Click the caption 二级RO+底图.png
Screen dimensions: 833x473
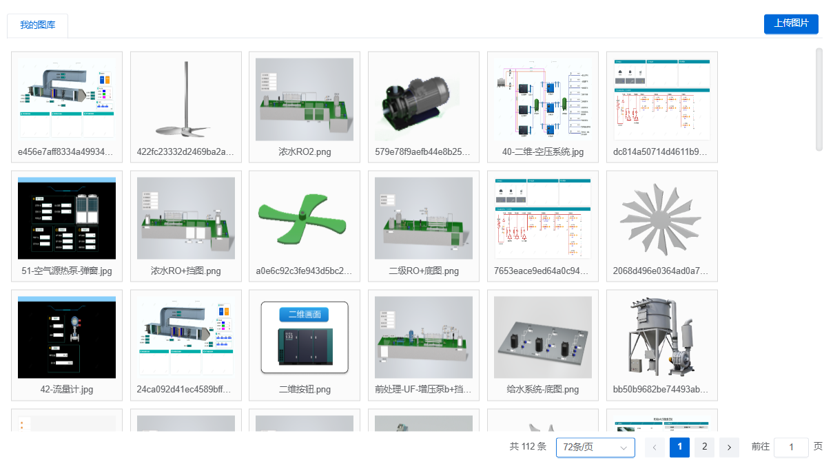pyautogui.click(x=424, y=271)
